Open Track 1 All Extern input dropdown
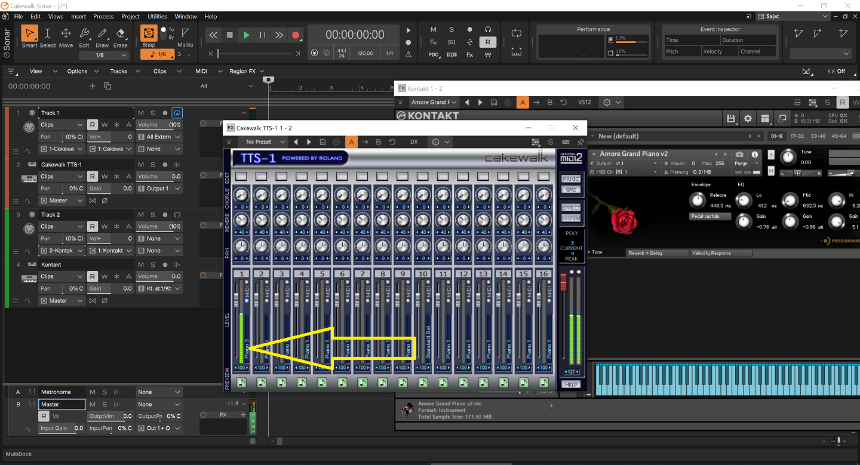Image resolution: width=860 pixels, height=465 pixels. click(159, 137)
